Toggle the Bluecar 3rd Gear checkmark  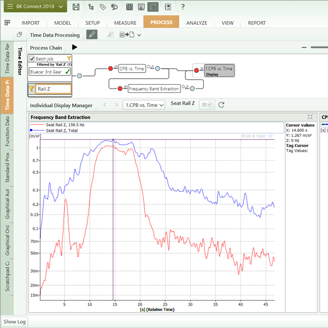(67, 72)
